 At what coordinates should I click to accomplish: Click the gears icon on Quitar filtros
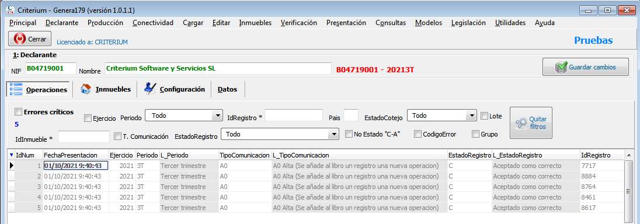tap(521, 123)
